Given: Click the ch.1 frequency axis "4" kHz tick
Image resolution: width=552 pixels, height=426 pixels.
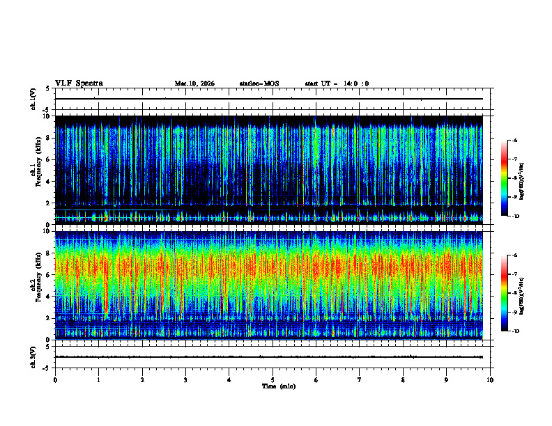Looking at the screenshot, I should (48, 182).
